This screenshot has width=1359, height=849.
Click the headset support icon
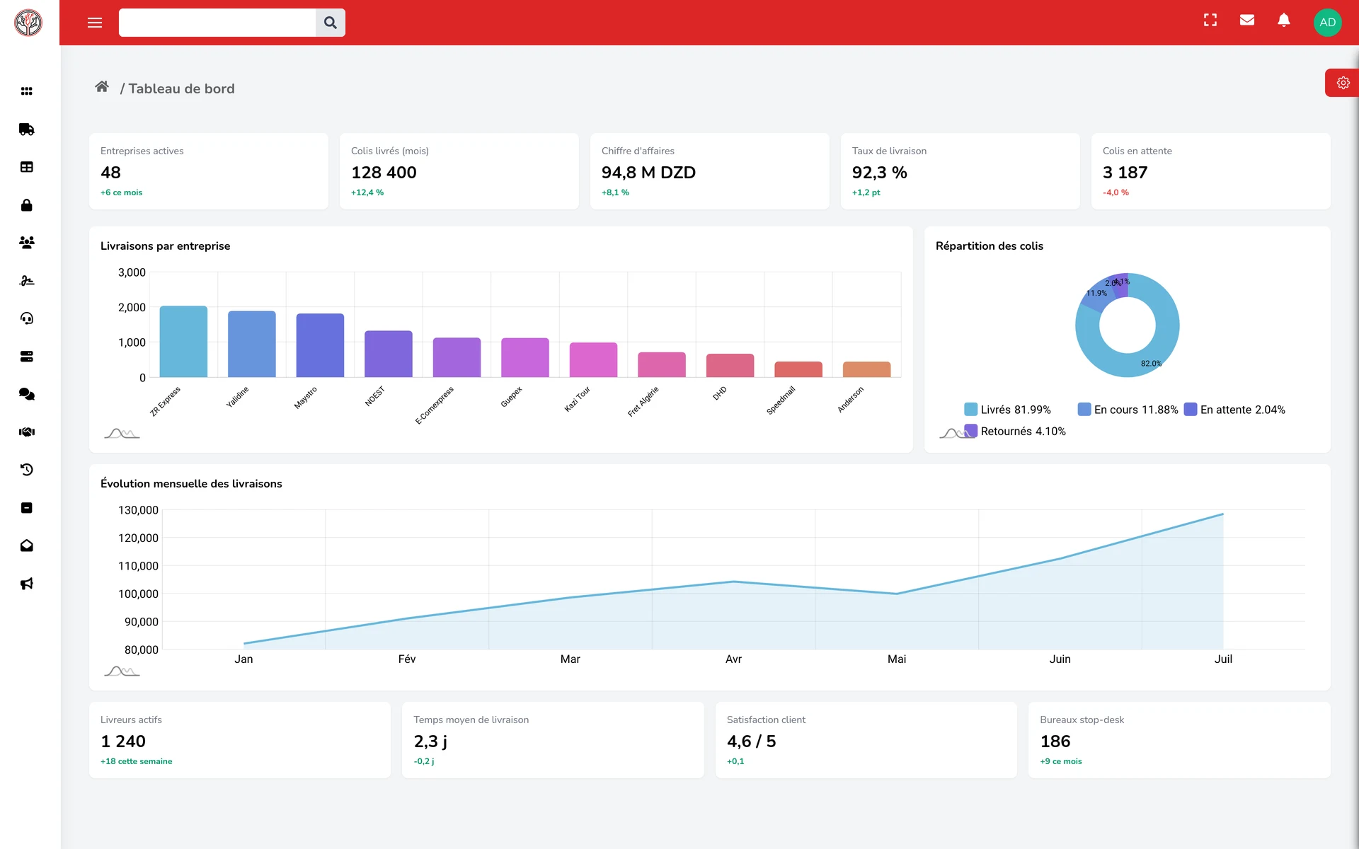[x=26, y=318]
